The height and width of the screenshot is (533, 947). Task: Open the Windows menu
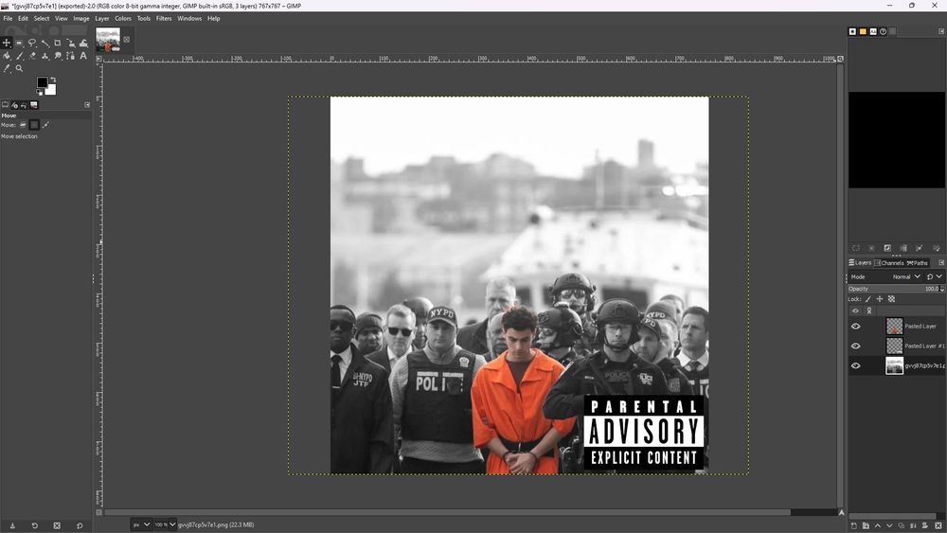[x=189, y=18]
